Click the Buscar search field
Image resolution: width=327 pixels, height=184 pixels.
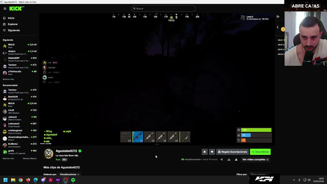(x=163, y=8)
